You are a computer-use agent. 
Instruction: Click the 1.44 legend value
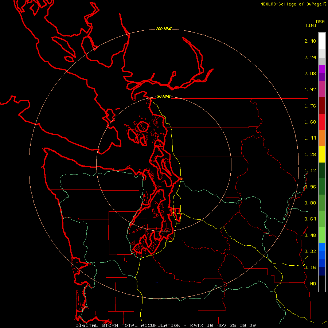tap(310, 138)
